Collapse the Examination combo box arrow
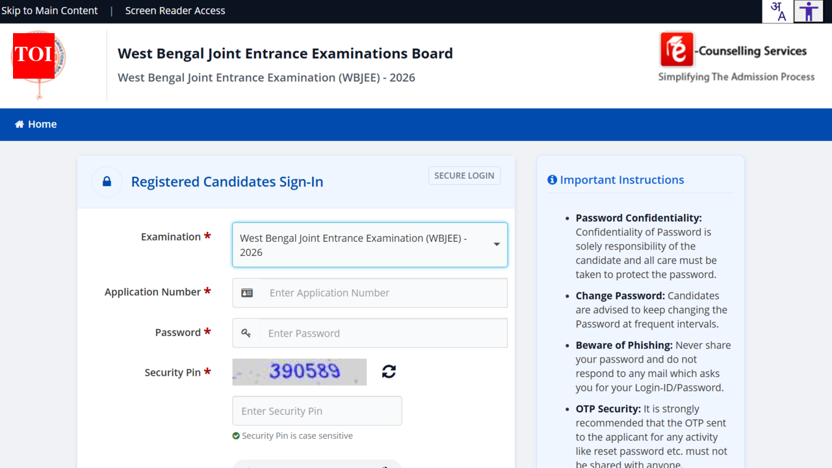 [x=496, y=245]
